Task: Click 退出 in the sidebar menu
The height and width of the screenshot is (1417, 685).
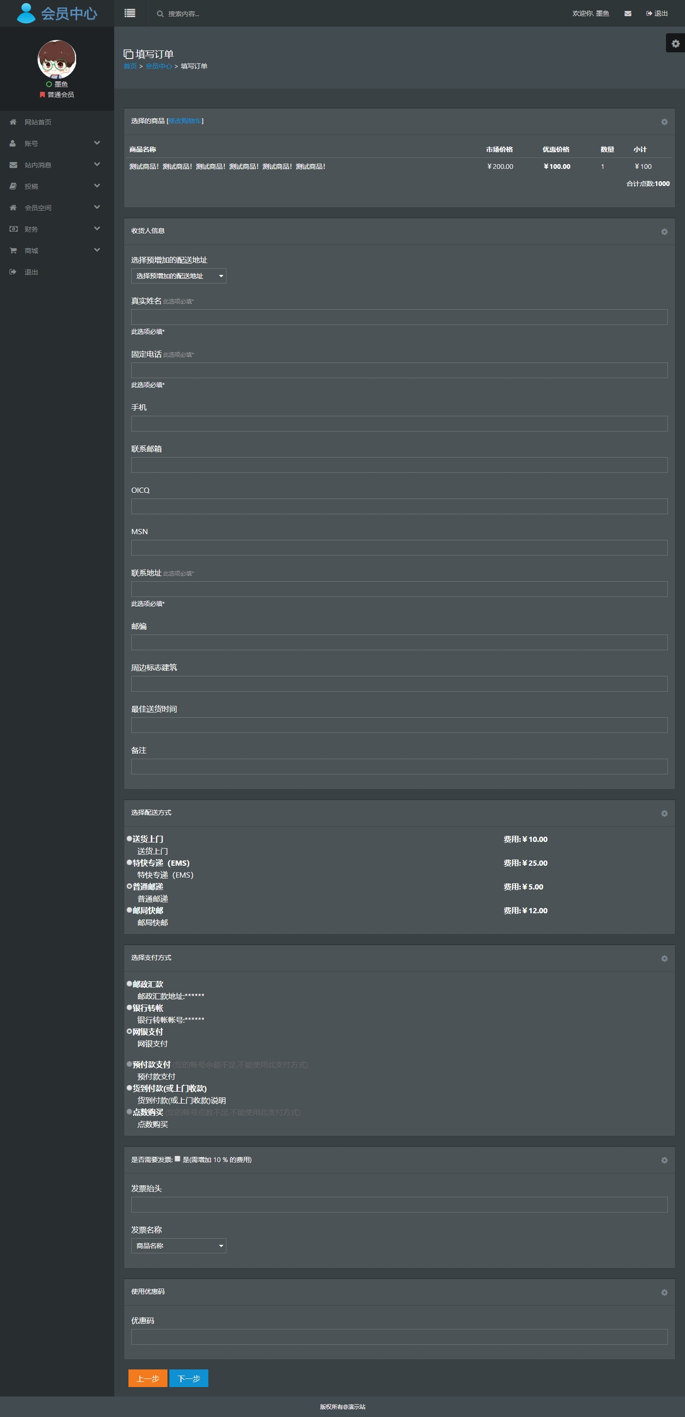Action: [x=31, y=272]
